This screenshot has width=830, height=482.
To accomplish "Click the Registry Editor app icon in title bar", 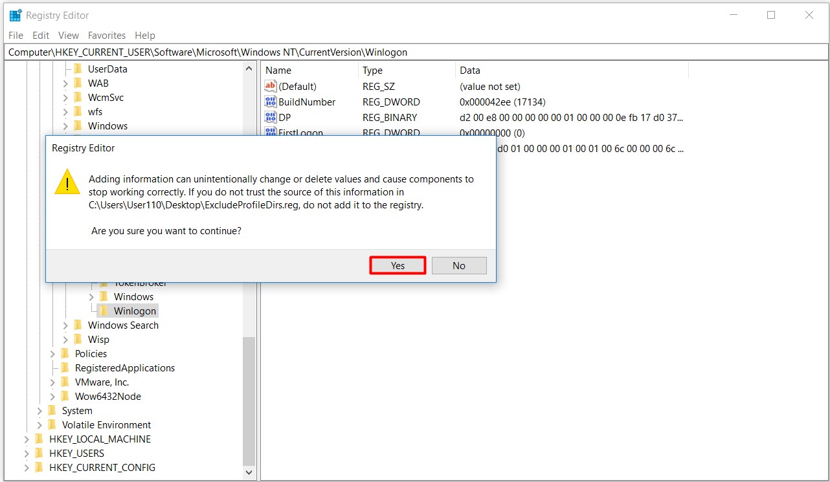I will coord(16,16).
